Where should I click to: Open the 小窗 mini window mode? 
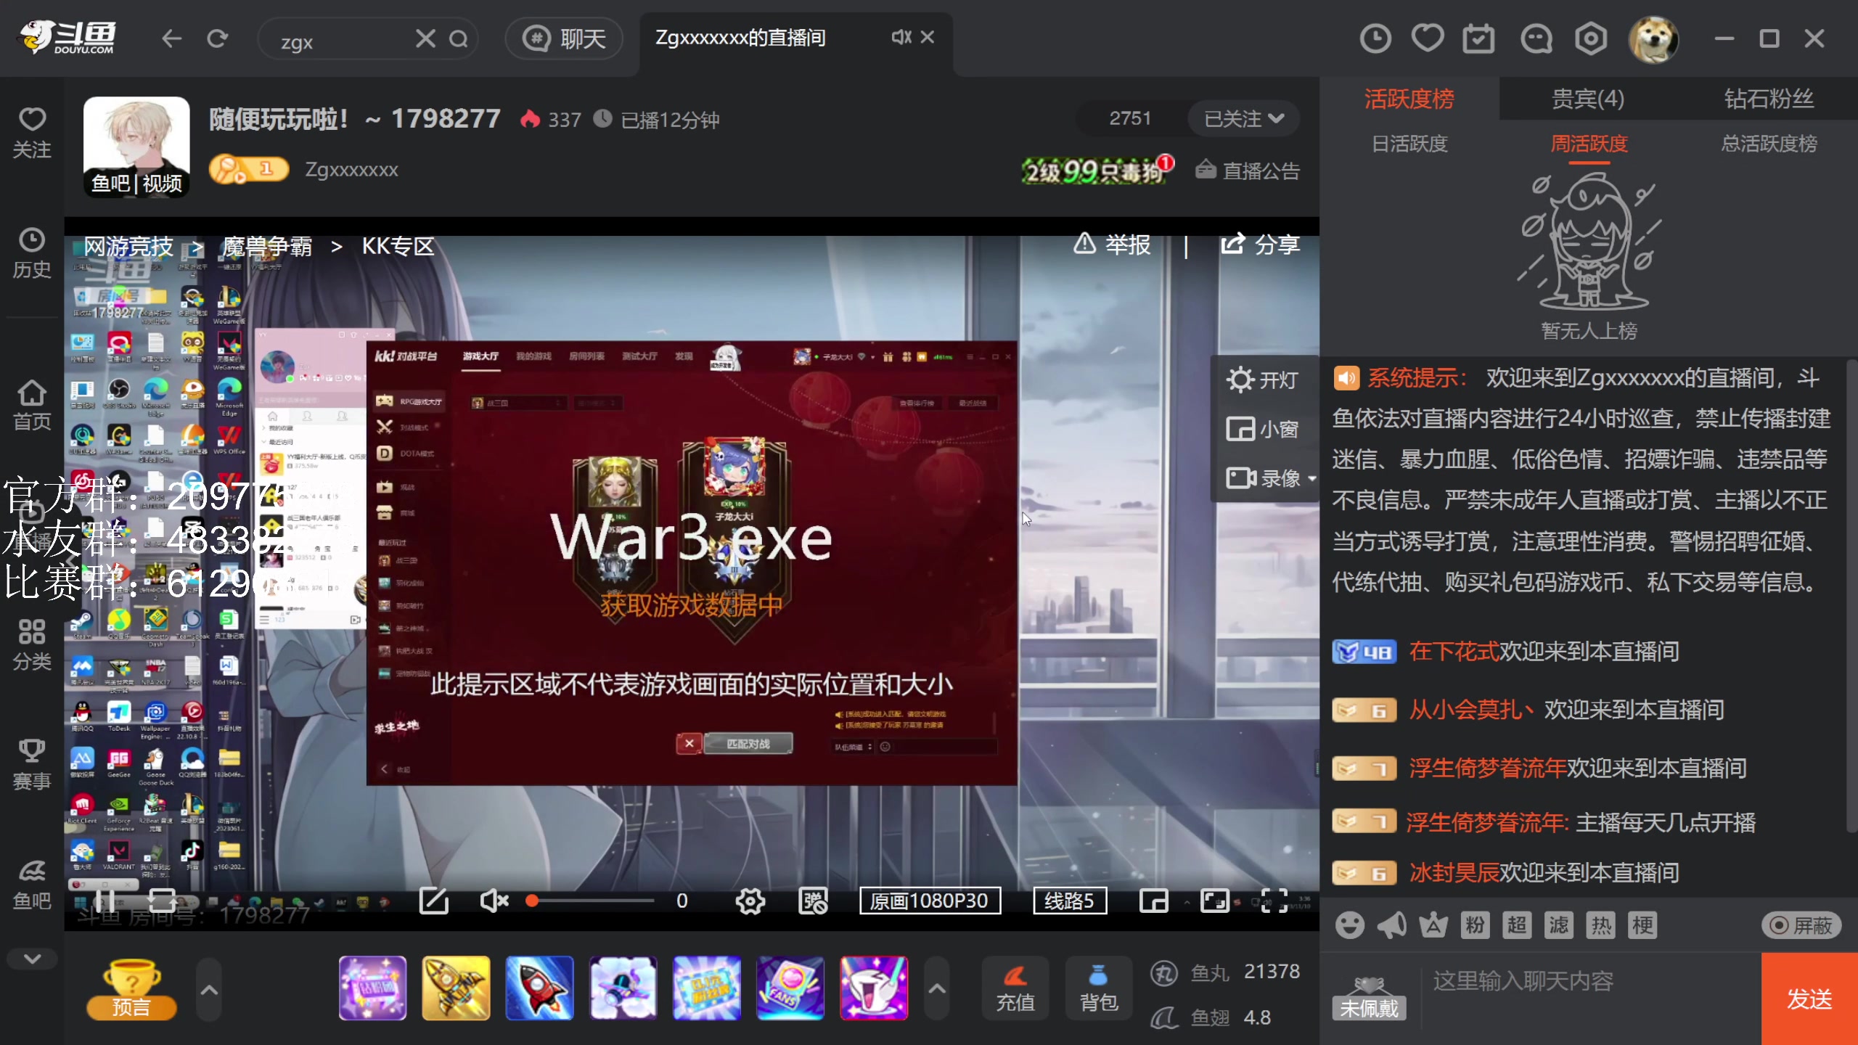pyautogui.click(x=1262, y=429)
